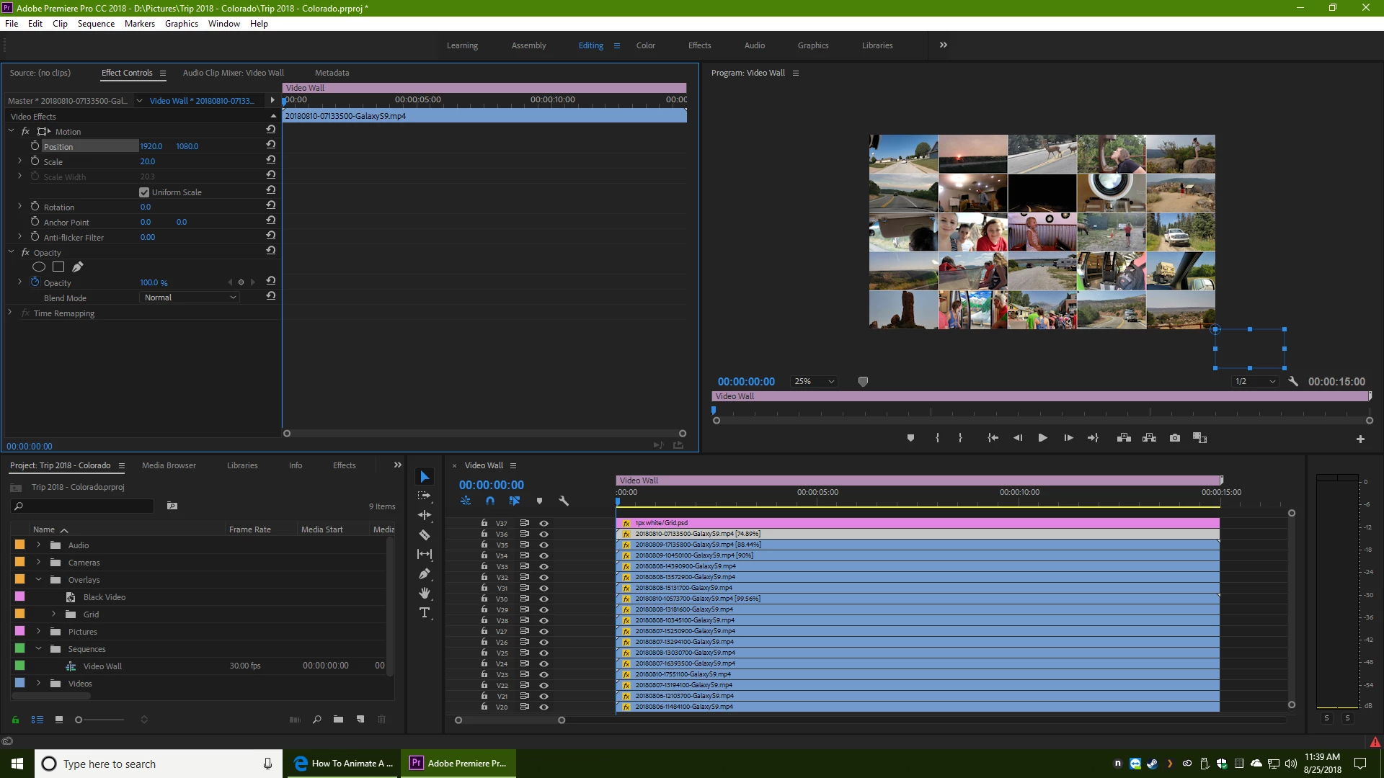Select the Type tool
Image resolution: width=1384 pixels, height=778 pixels.
(425, 613)
